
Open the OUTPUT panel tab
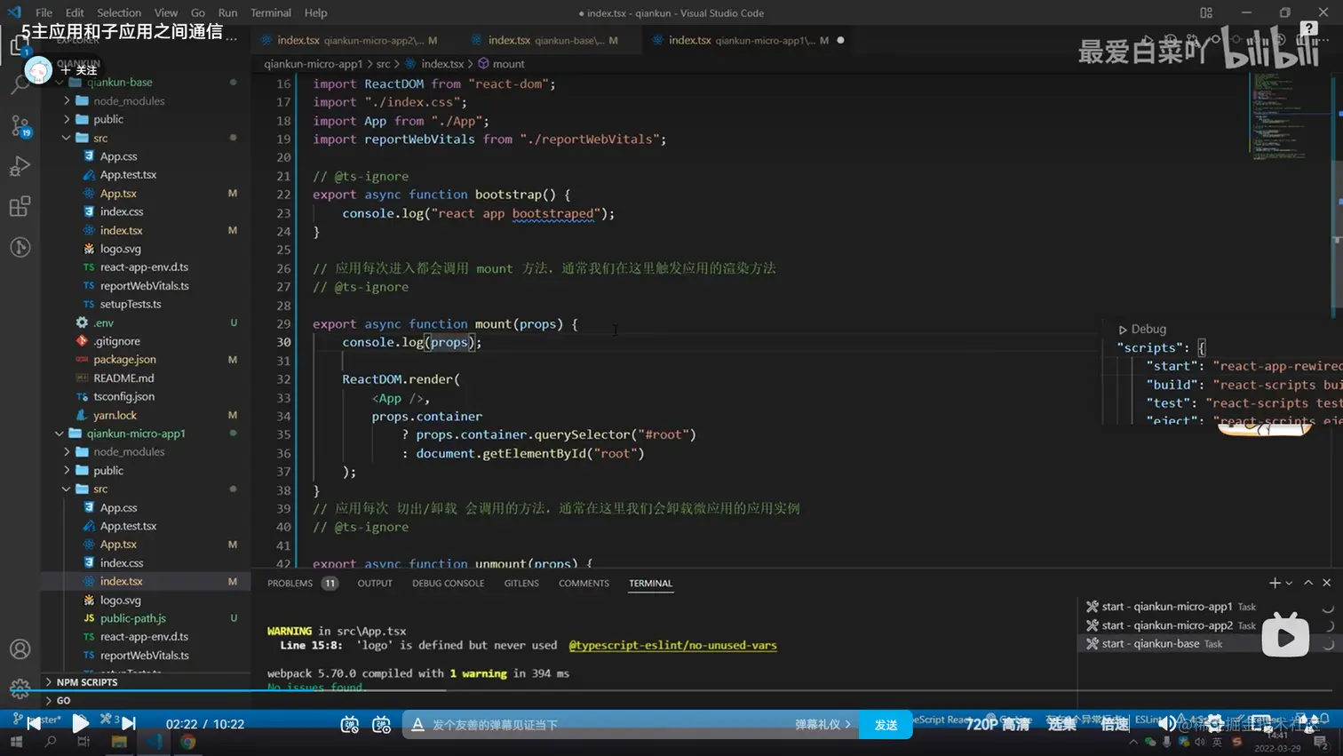[375, 584]
